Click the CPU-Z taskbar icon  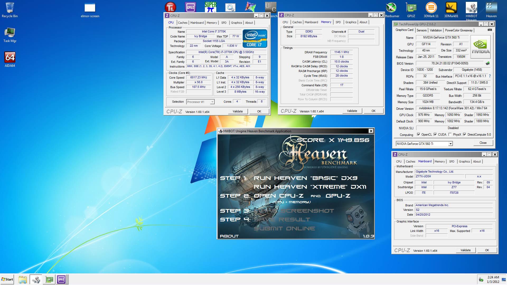[x=61, y=279]
